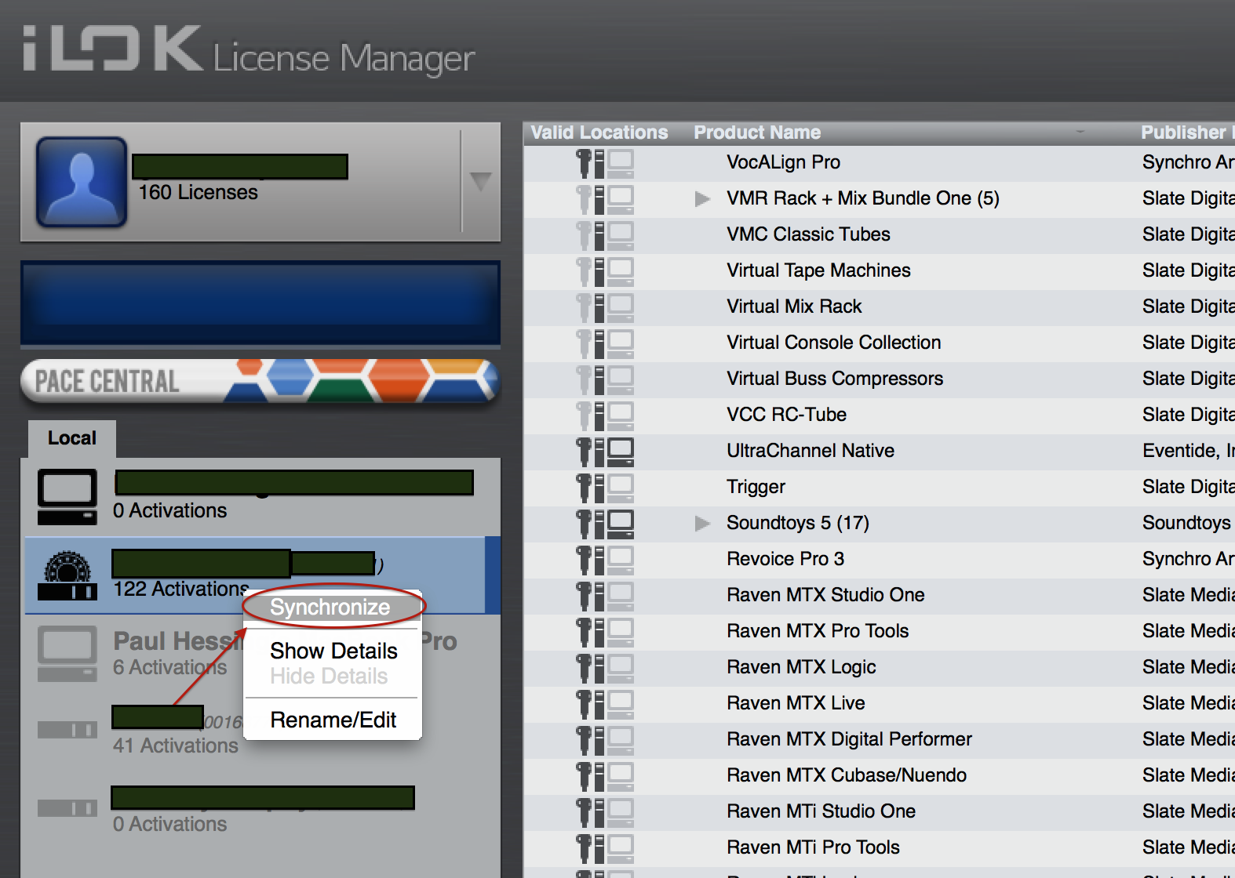Select the iLok with 122 Activations icon
The height and width of the screenshot is (878, 1235).
[67, 575]
